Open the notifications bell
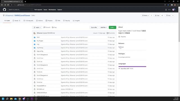 point(166,10)
